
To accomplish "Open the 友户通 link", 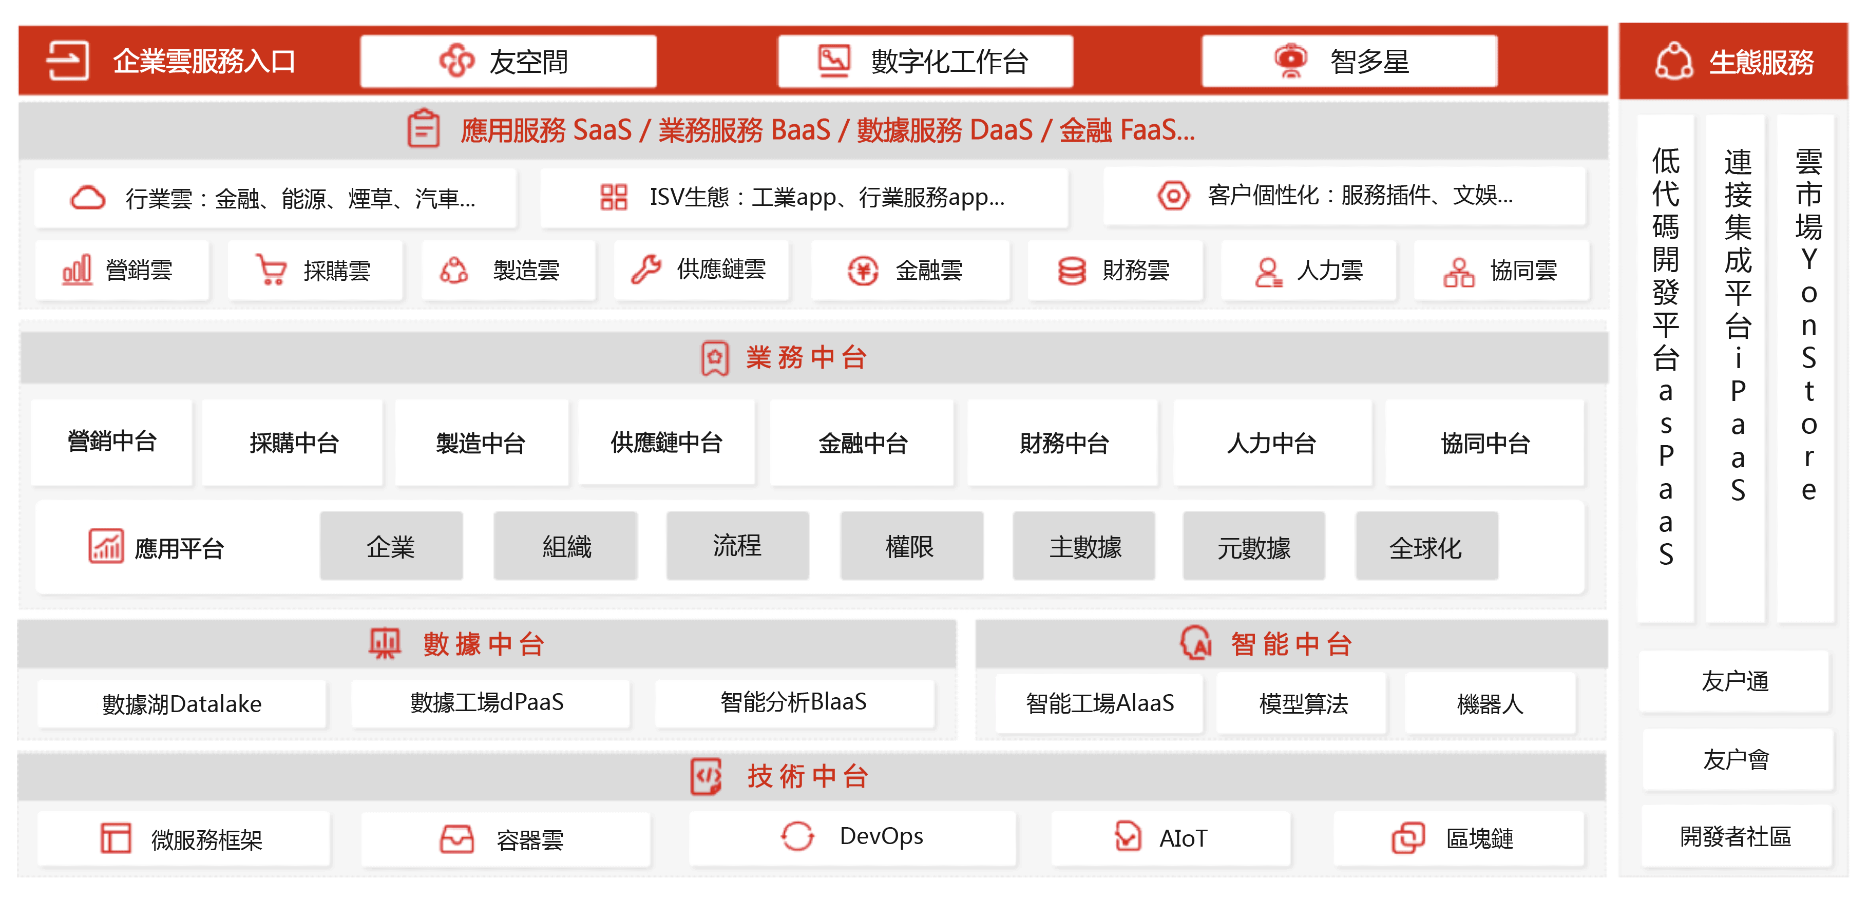I will (x=1734, y=681).
